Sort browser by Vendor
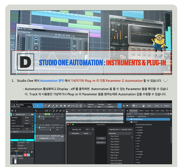 coord(146,114)
